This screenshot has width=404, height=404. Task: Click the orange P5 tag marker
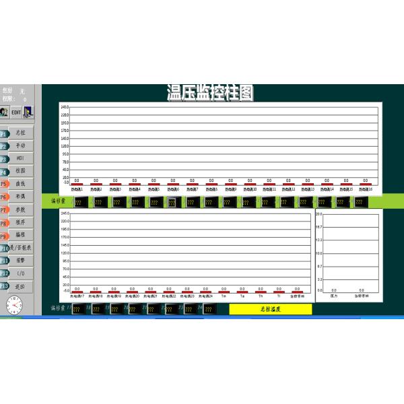(x=3, y=183)
